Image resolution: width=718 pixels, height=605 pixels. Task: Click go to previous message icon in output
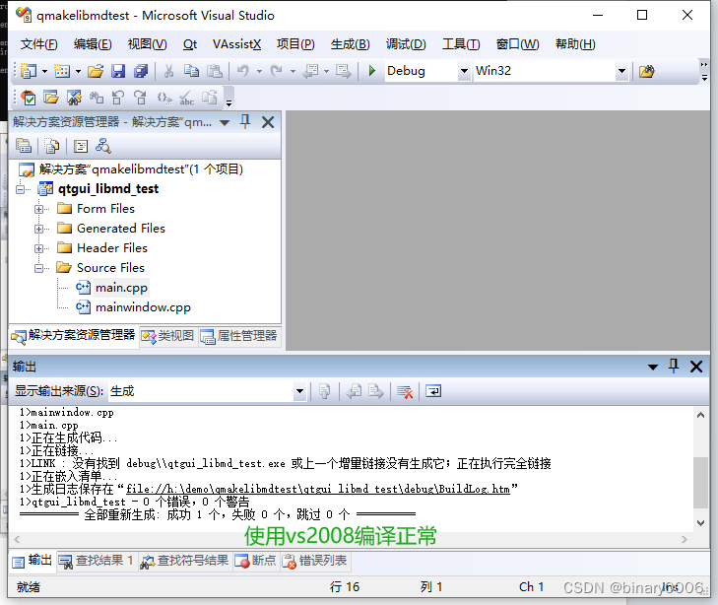tap(354, 391)
